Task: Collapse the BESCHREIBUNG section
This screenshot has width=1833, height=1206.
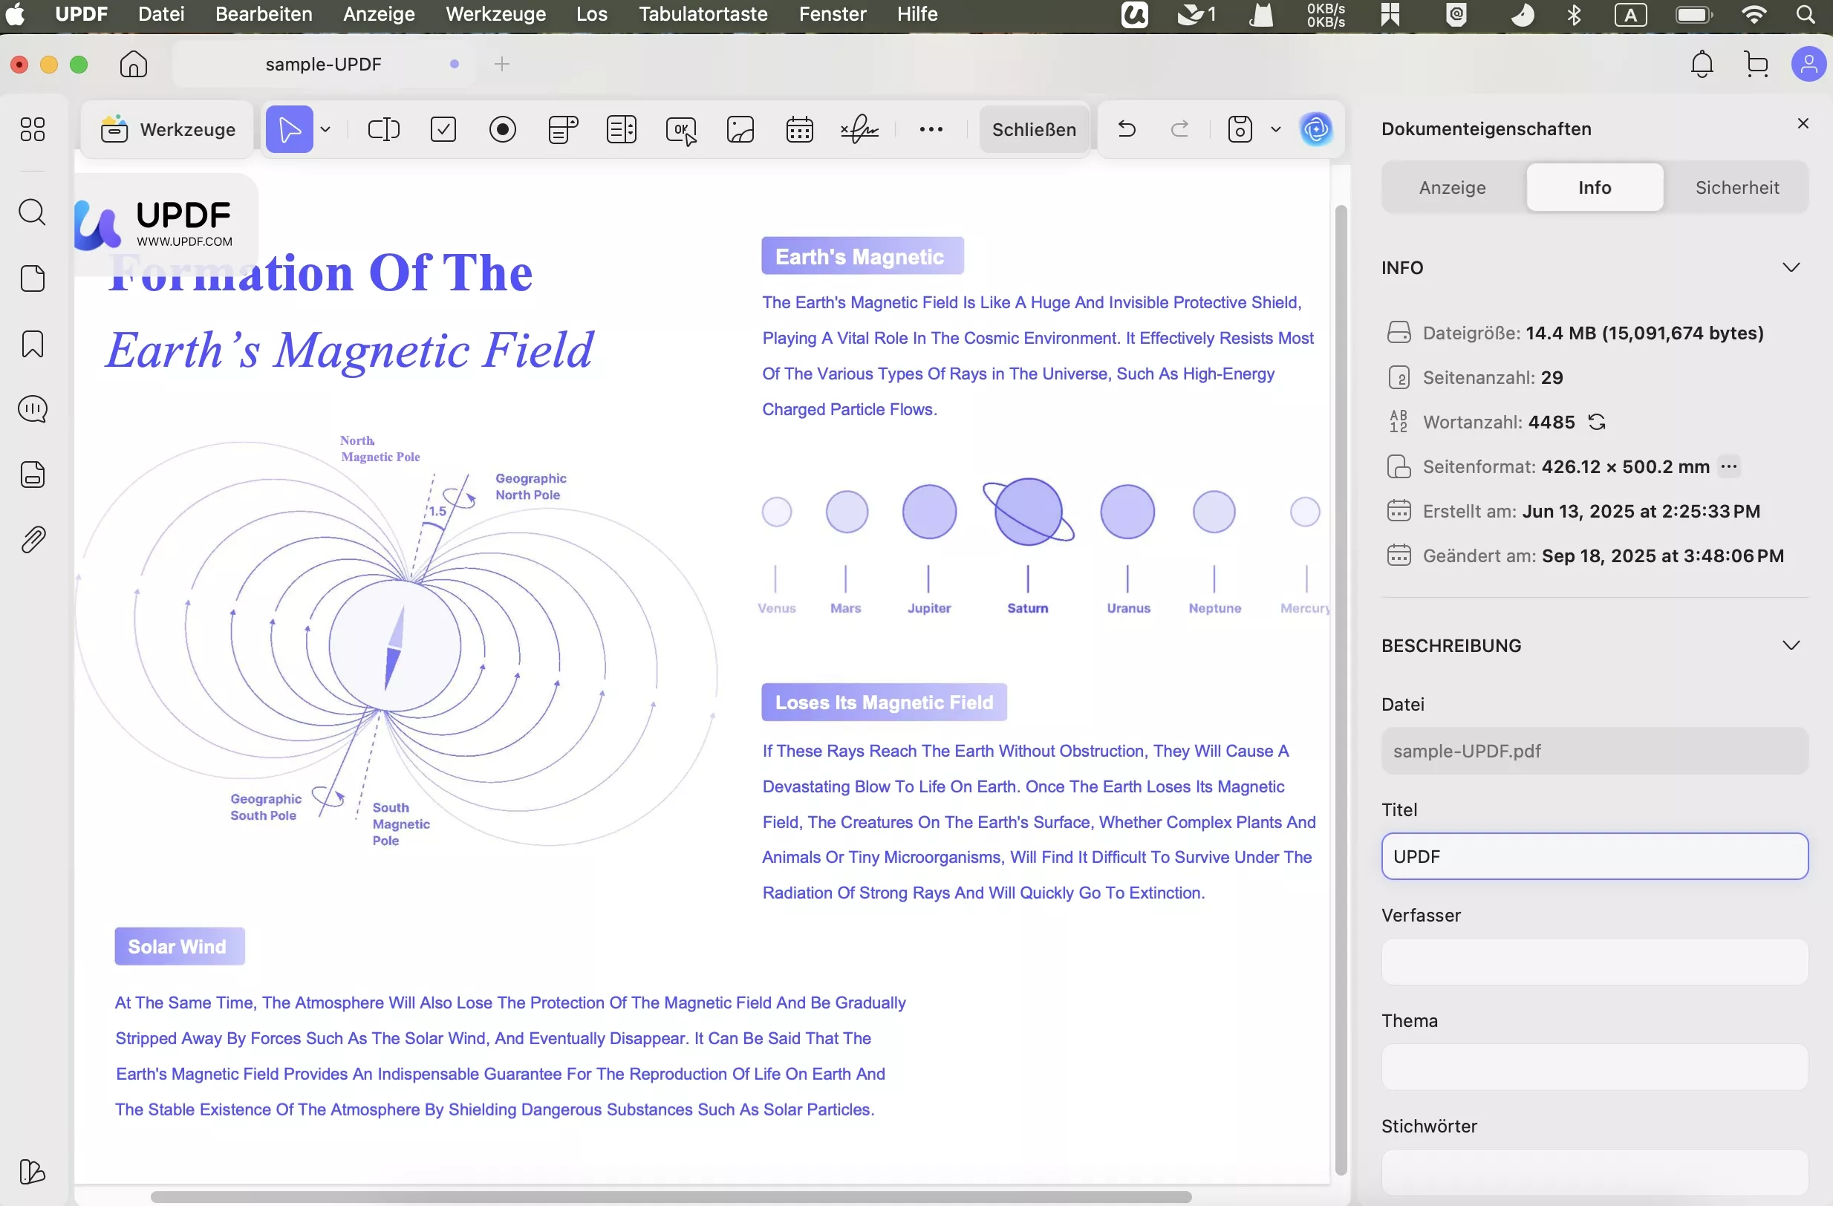Action: [x=1791, y=645]
